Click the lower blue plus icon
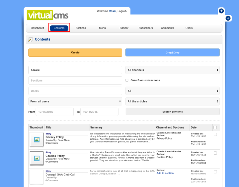This screenshot has height=187, width=239. coord(228,18)
